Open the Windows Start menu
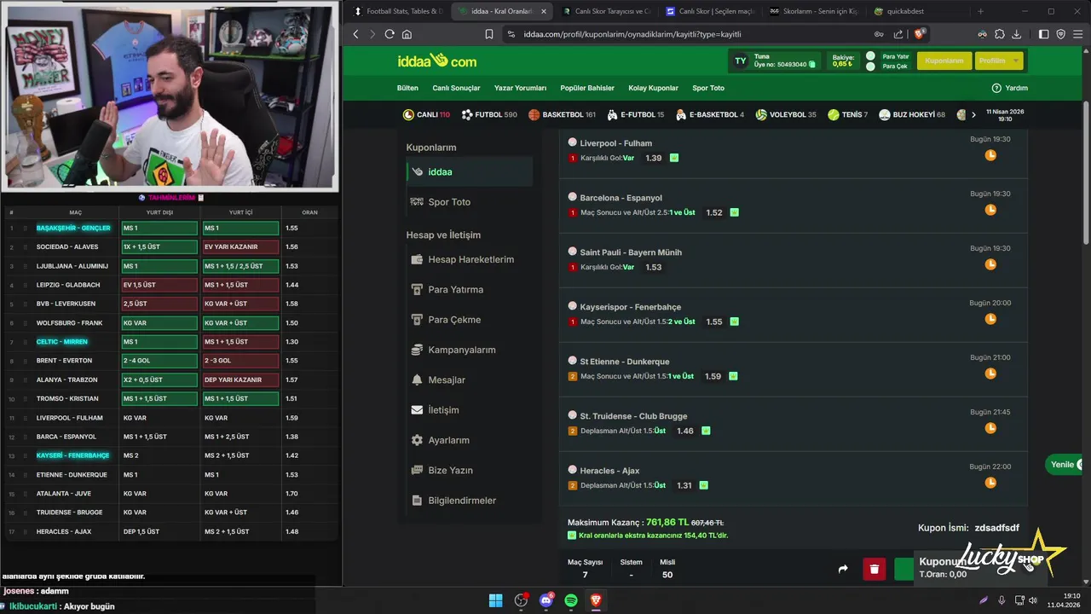1091x614 pixels. (495, 600)
